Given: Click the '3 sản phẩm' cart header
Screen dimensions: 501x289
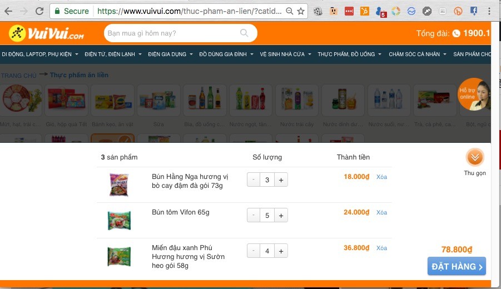Looking at the screenshot, I should tap(119, 157).
